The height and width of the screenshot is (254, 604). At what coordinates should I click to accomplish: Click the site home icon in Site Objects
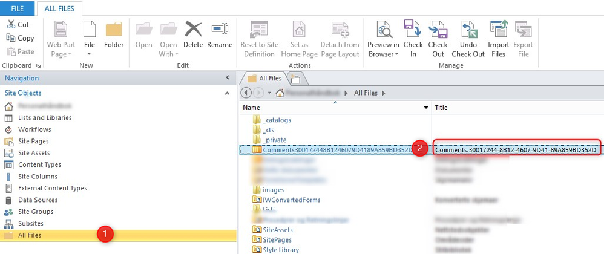point(8,106)
